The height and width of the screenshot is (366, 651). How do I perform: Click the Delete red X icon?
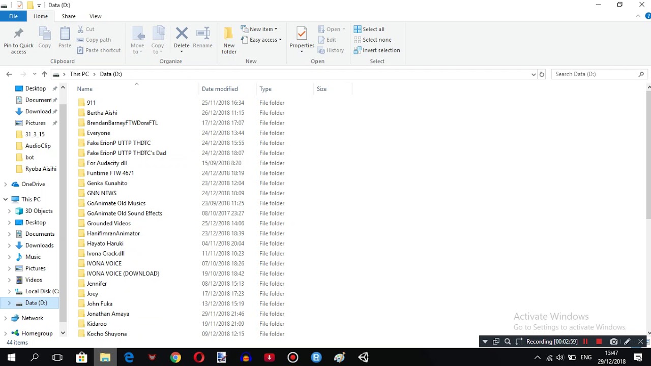pyautogui.click(x=182, y=34)
